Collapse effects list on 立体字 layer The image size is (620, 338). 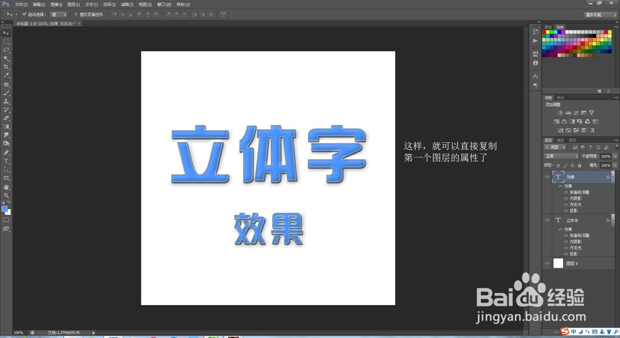coord(613,220)
